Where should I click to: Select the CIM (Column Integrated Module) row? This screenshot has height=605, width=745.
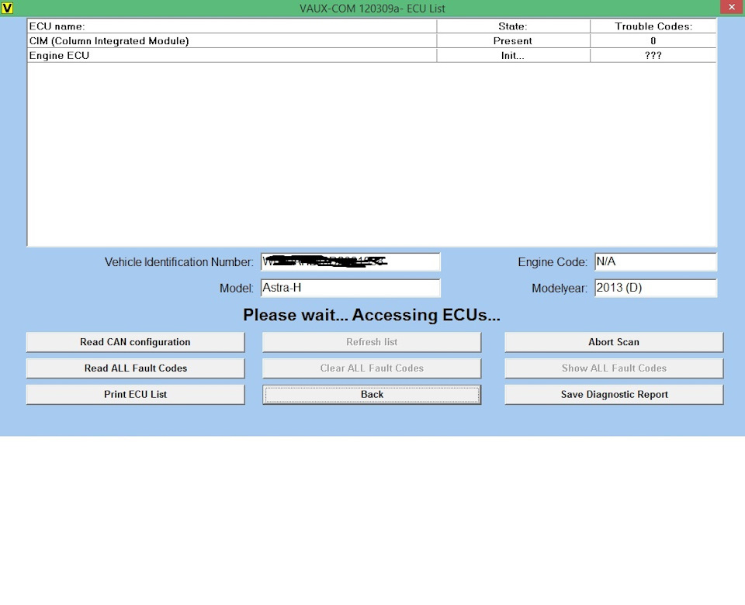[x=372, y=41]
